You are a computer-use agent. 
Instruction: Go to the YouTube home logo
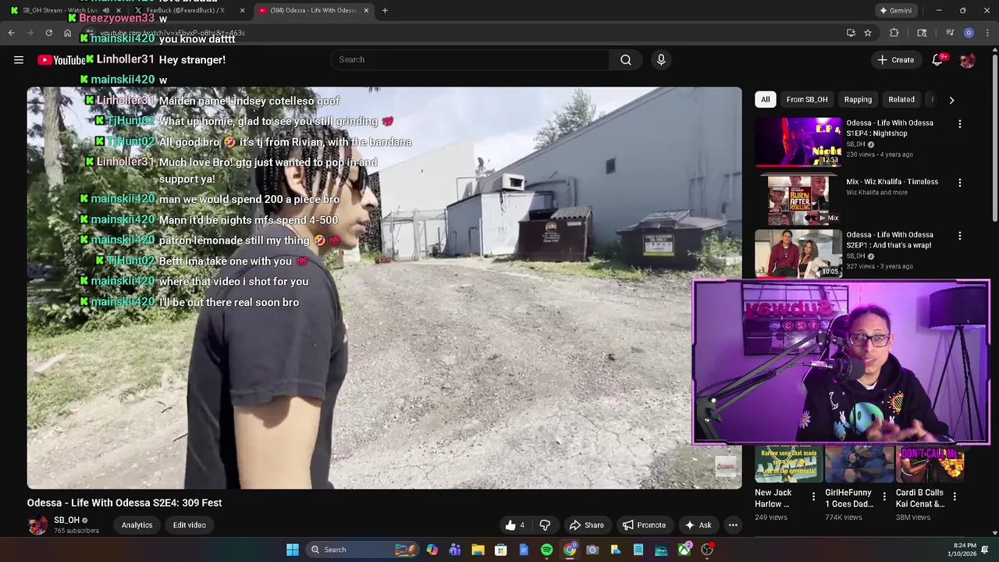[x=61, y=60]
